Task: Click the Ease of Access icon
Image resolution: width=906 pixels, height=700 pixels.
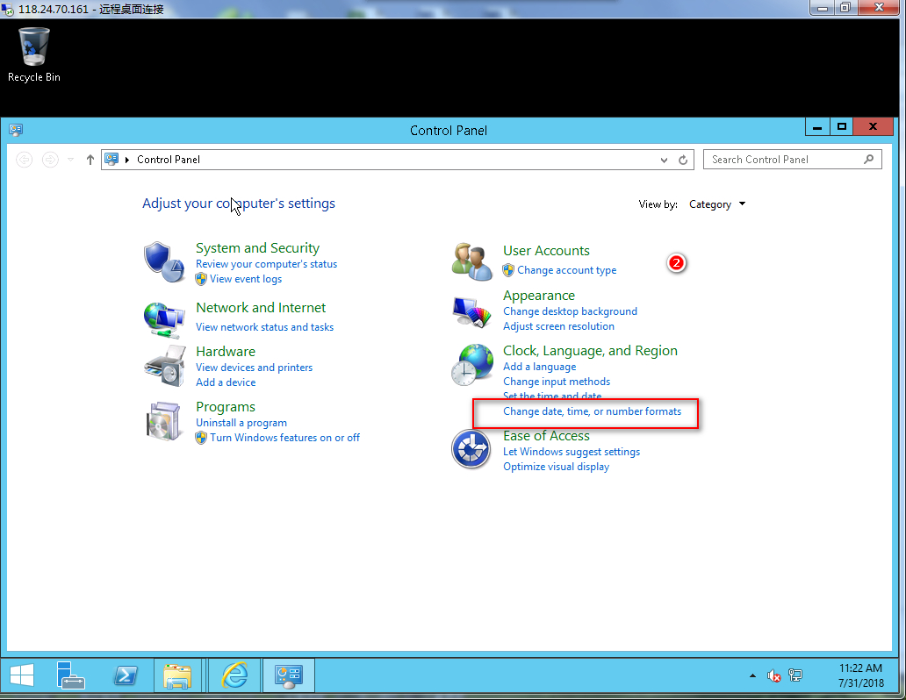Action: pyautogui.click(x=471, y=449)
